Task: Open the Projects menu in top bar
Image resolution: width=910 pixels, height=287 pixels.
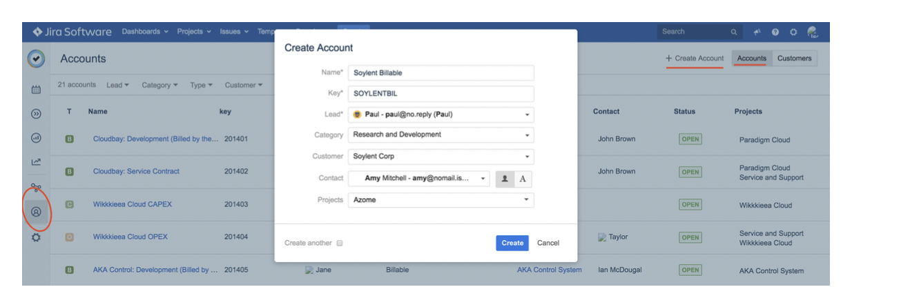Action: 193,32
